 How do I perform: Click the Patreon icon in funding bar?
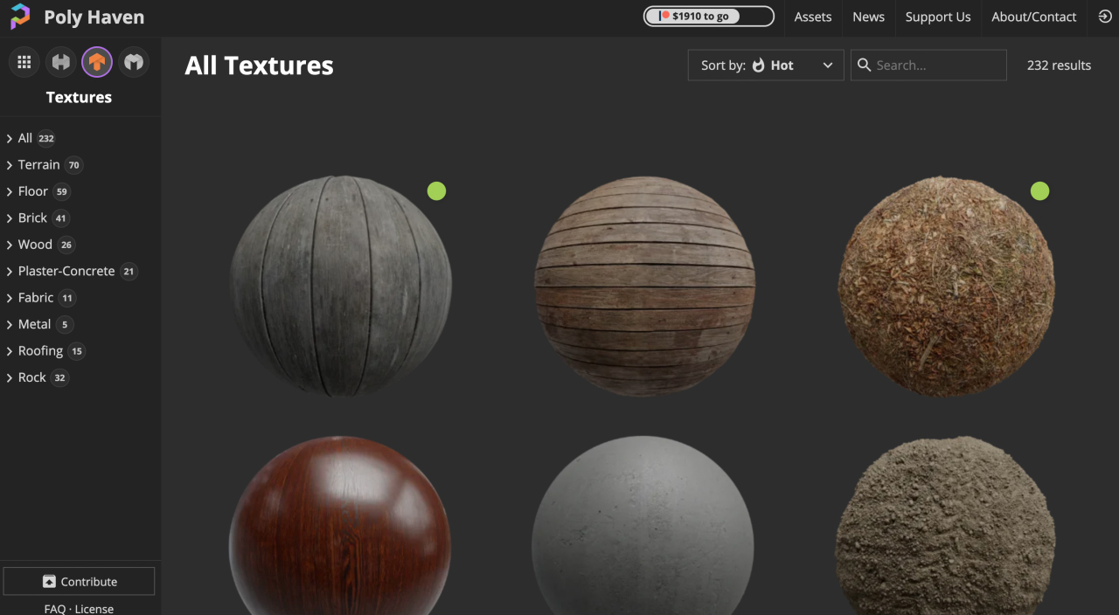click(x=664, y=16)
